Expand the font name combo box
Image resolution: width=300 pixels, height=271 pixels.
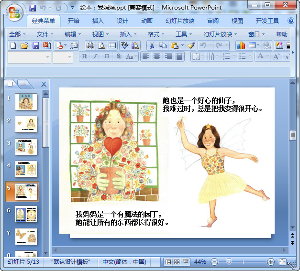click(x=47, y=57)
